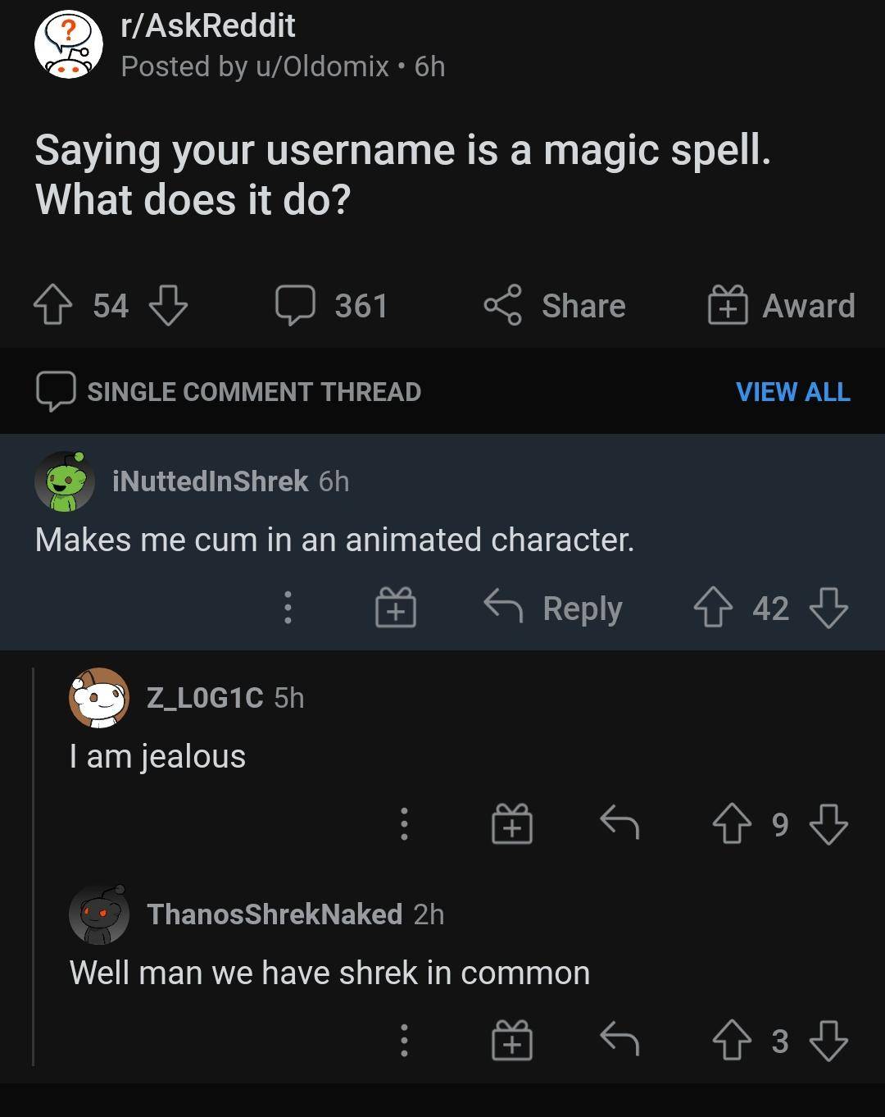Screen dimensions: 885x1117
Task: Open more options on ThanosShrekNaked's comment
Action: 403,1041
